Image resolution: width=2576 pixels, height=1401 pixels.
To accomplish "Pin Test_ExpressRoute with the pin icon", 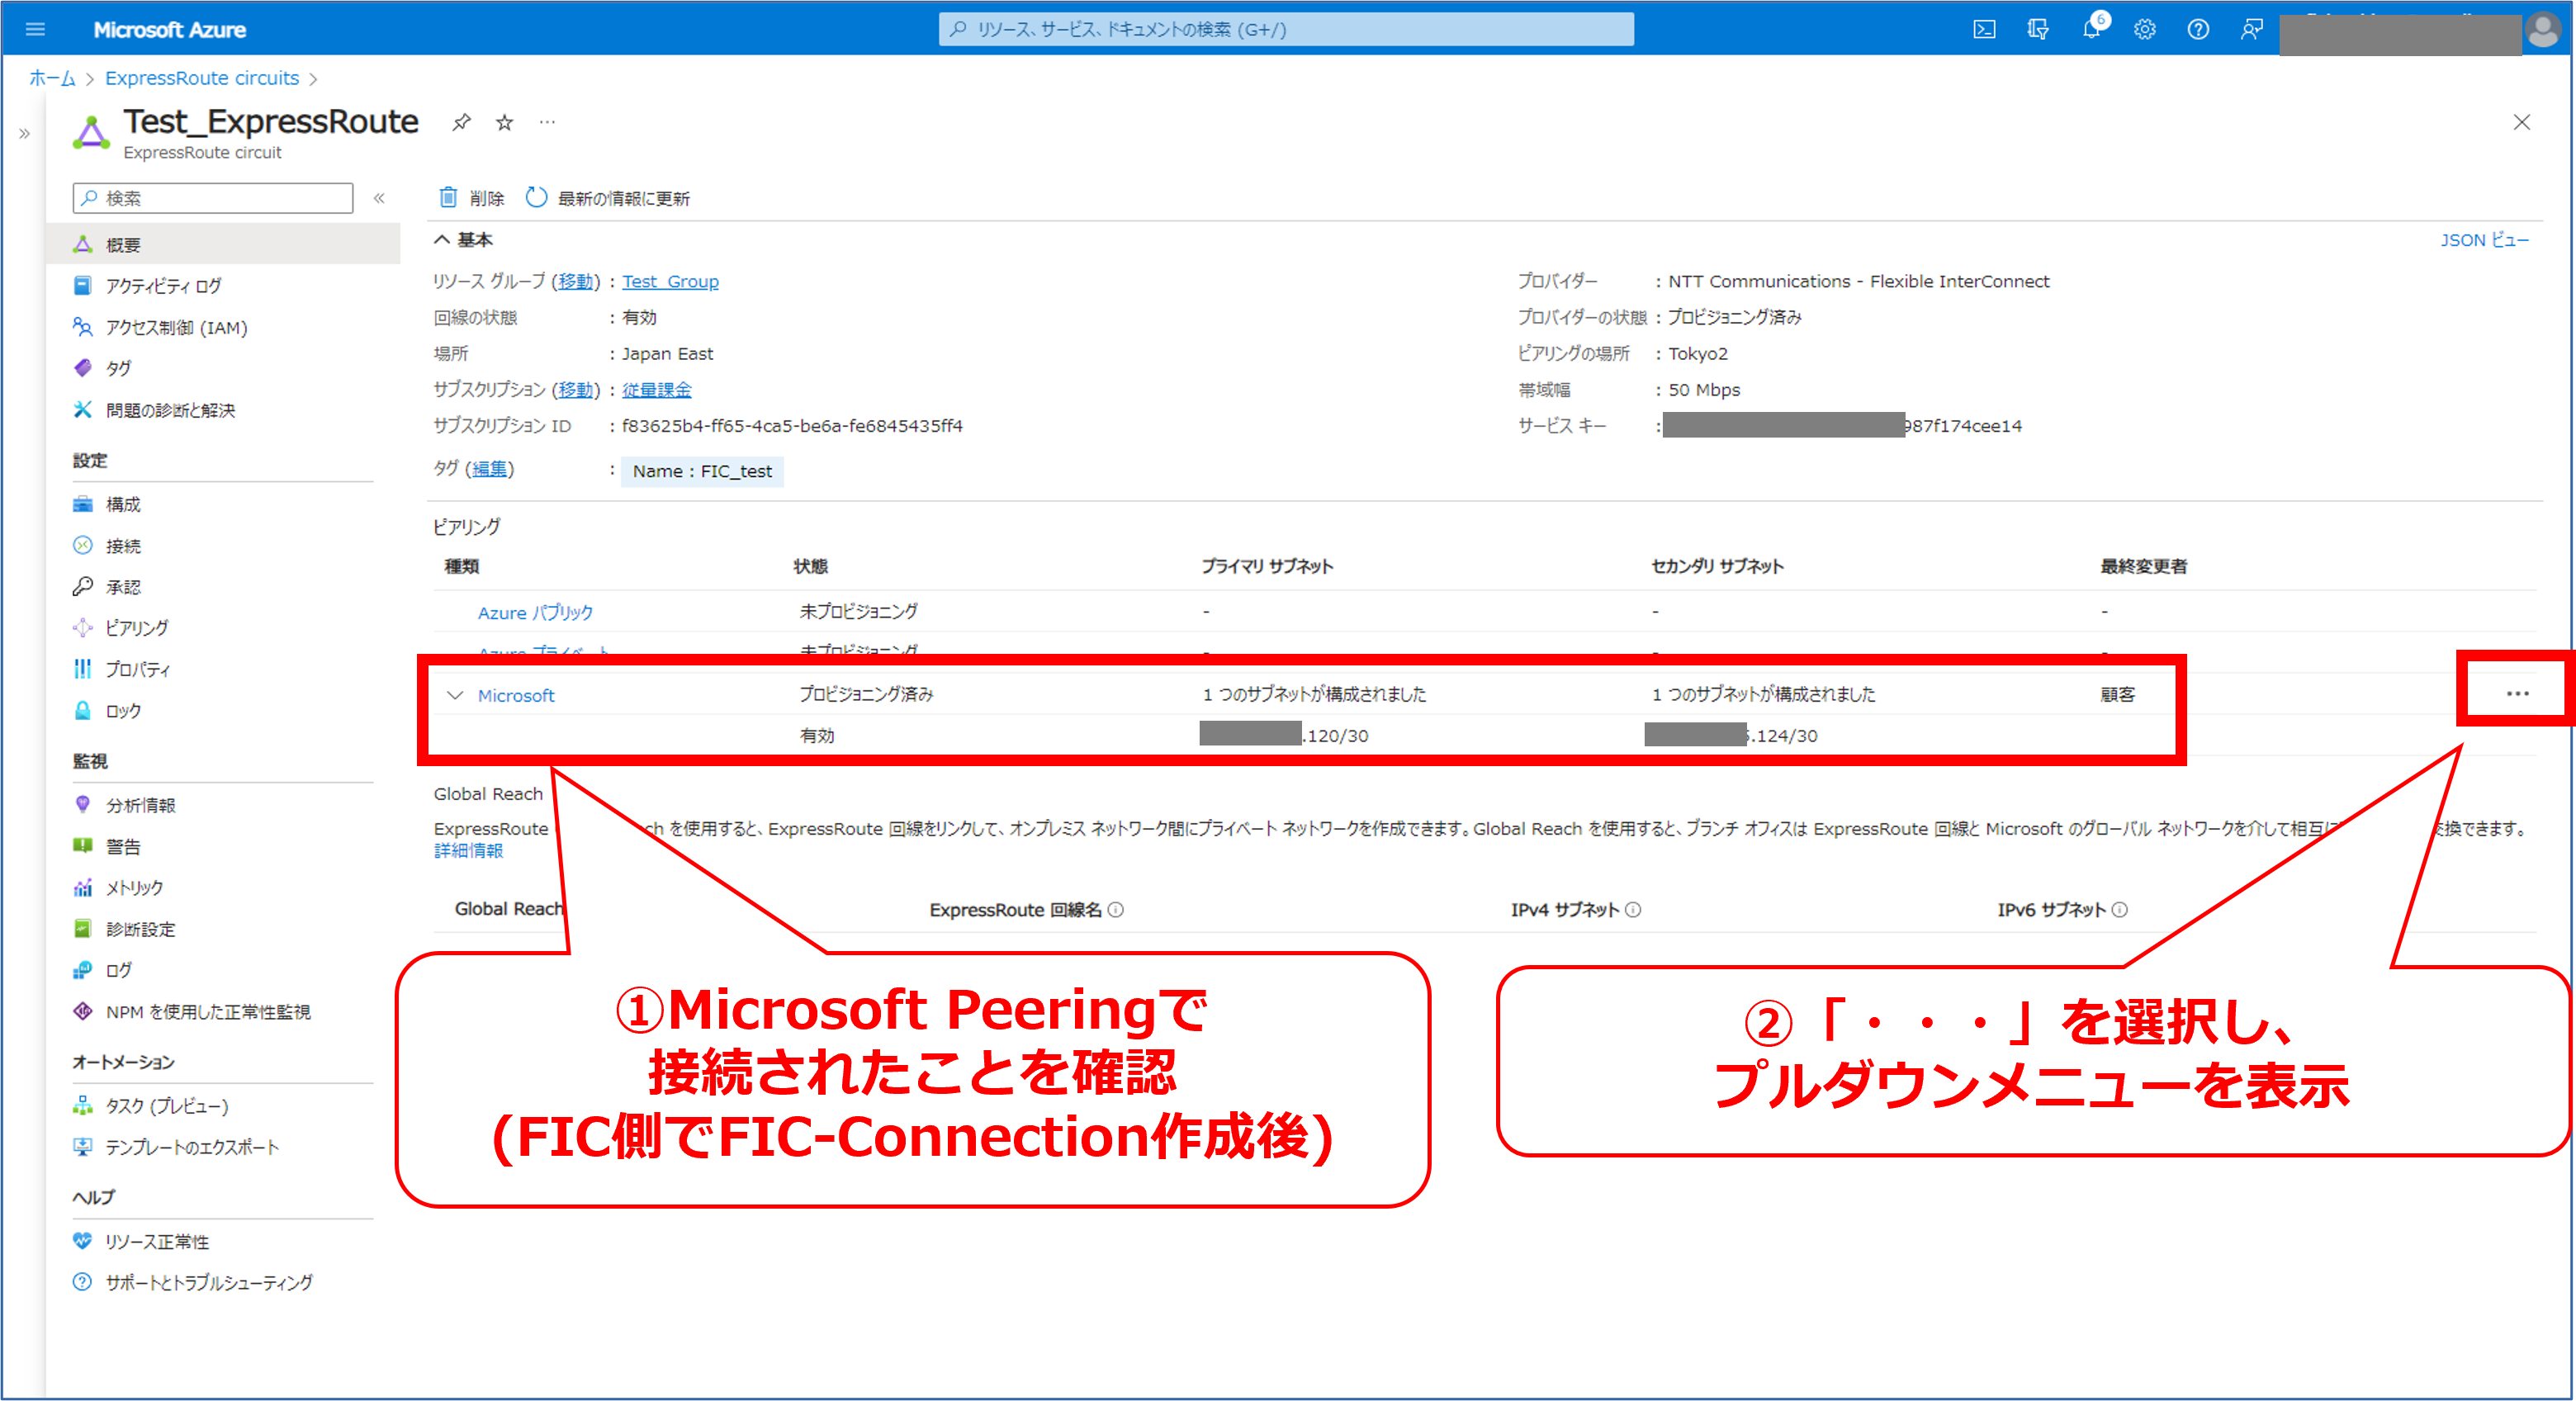I will tap(461, 123).
